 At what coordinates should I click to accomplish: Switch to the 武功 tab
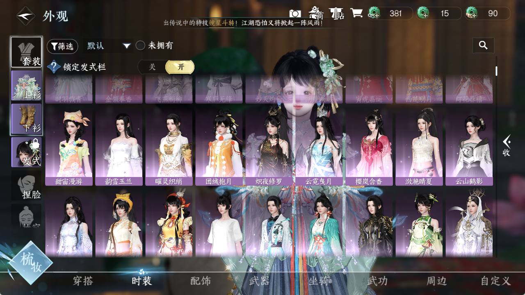tap(377, 281)
